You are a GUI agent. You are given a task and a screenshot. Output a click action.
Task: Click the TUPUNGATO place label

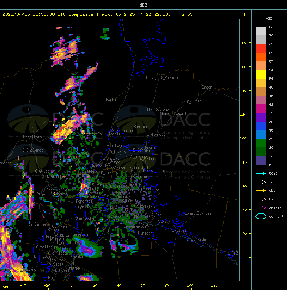pyautogui.click(x=56, y=240)
